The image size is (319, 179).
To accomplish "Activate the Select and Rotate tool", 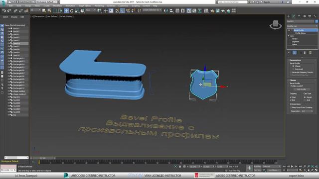I will (x=72, y=11).
